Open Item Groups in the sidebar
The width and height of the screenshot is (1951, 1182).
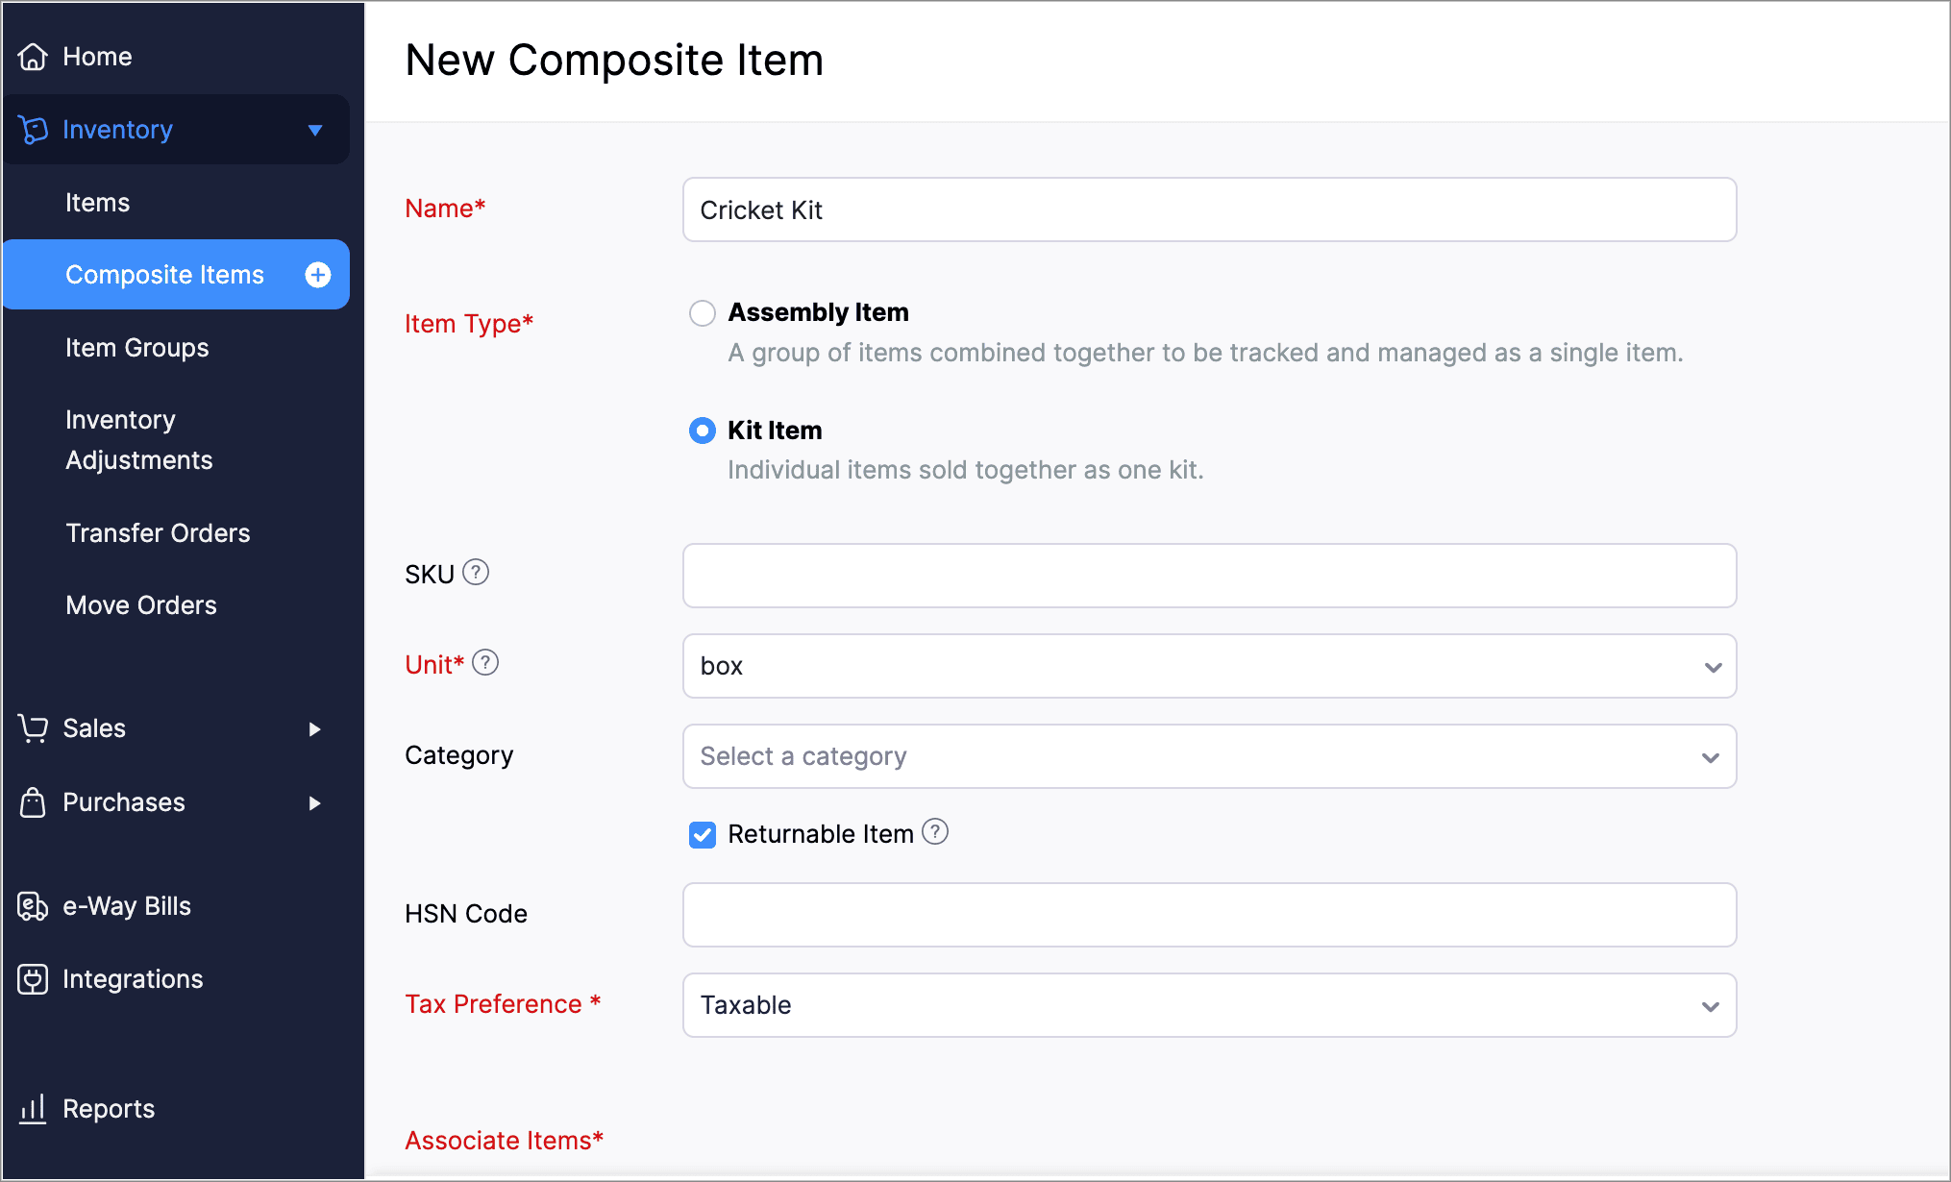click(x=137, y=348)
